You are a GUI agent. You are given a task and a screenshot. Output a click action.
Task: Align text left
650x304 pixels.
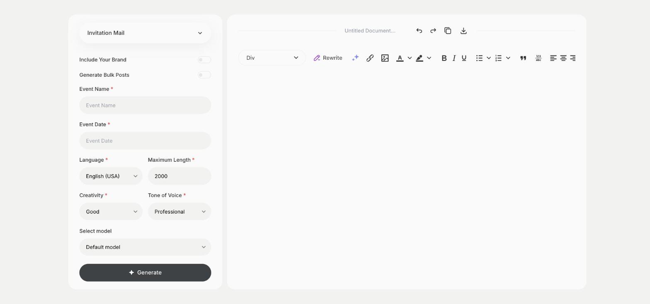553,58
